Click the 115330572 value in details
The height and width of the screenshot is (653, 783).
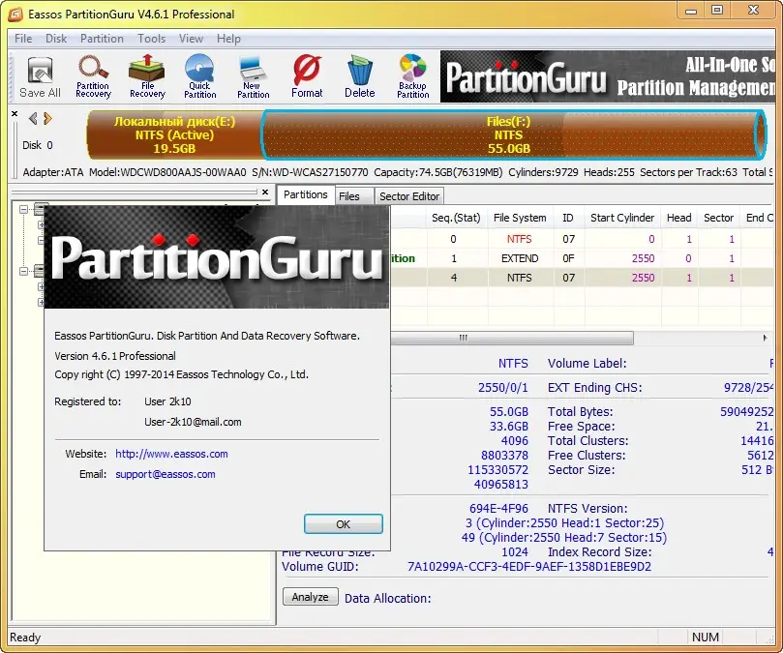pos(497,470)
